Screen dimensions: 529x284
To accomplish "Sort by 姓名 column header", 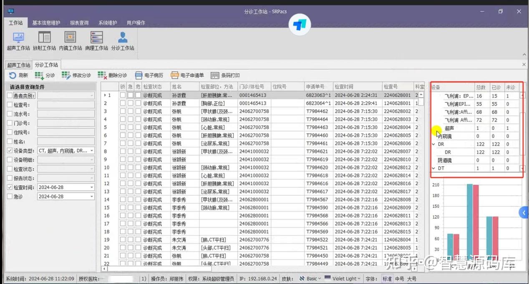I will click(x=185, y=87).
